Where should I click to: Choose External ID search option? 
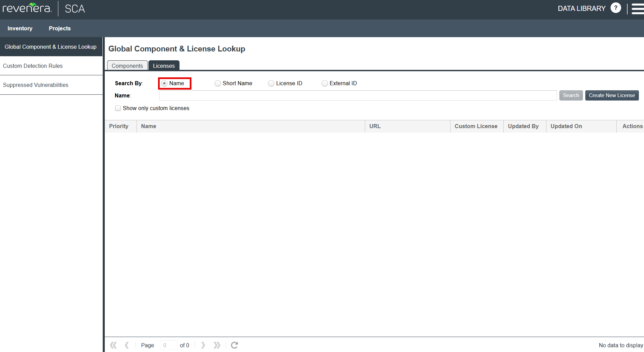[325, 83]
